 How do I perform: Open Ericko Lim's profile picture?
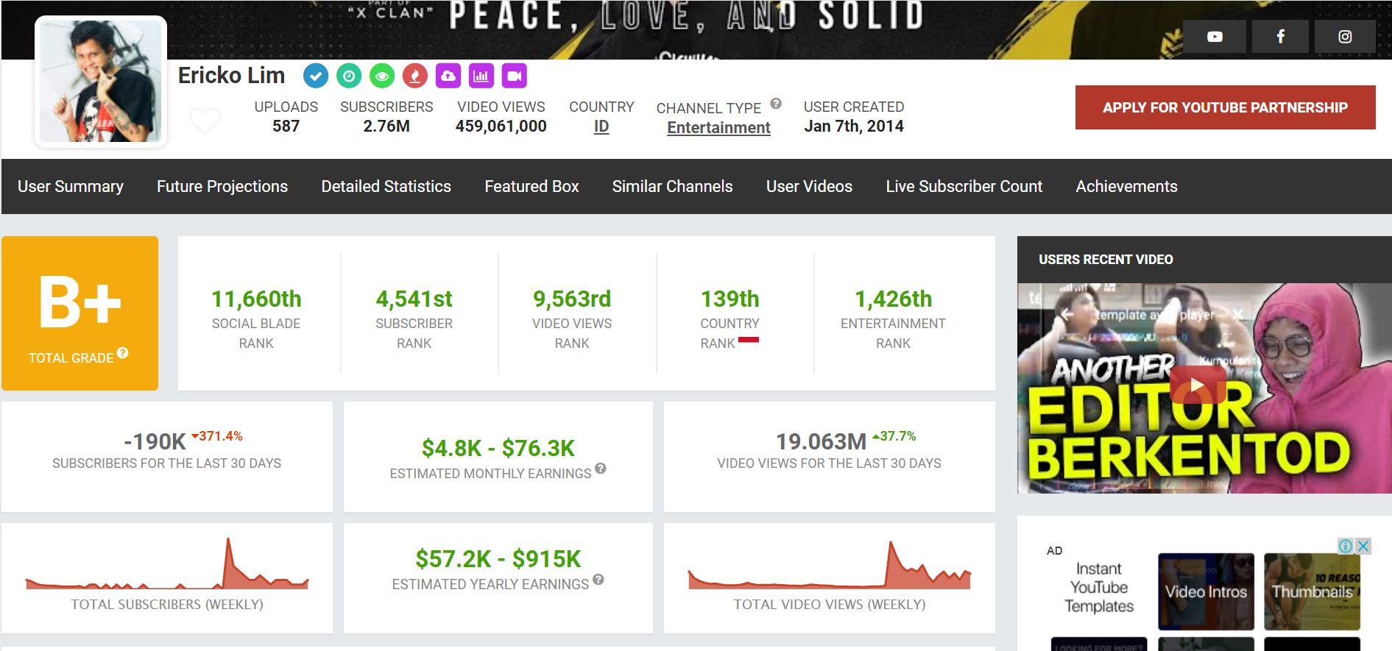101,82
